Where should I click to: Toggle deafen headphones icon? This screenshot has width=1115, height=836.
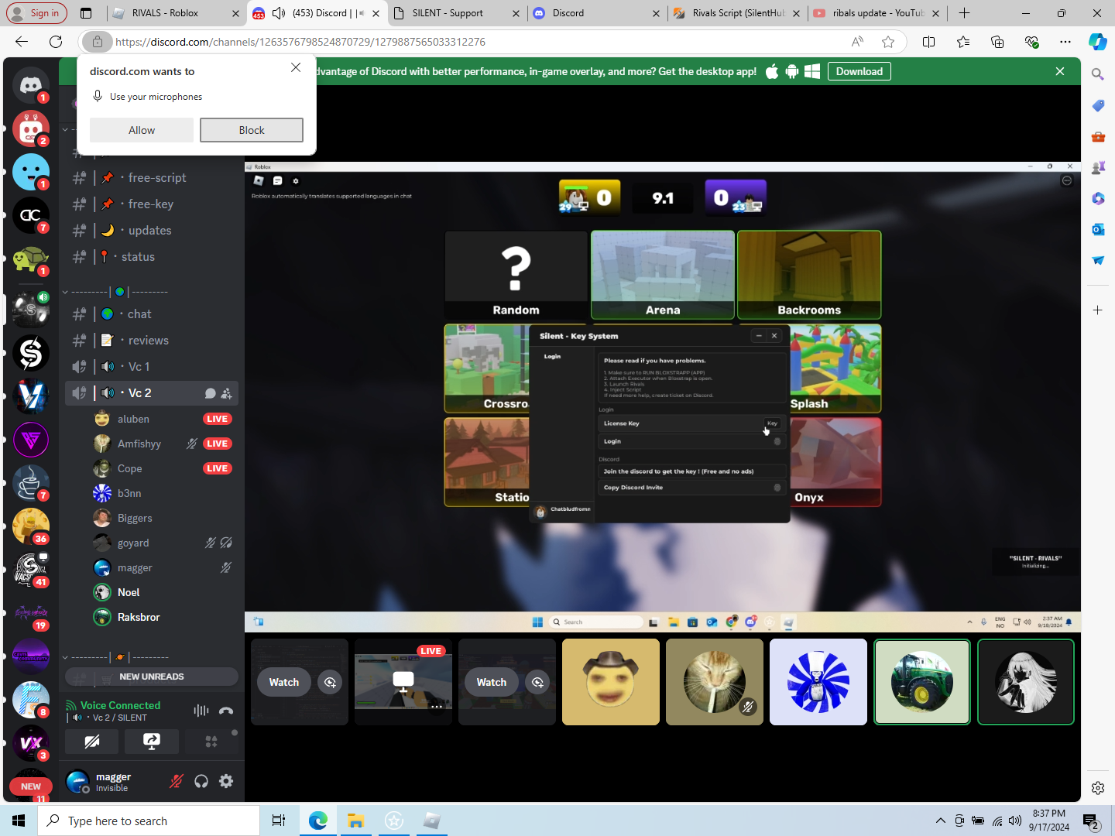coord(201,781)
